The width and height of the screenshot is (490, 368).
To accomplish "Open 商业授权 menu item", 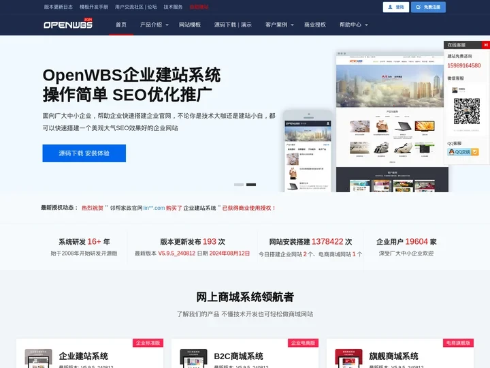I will 315,25.
